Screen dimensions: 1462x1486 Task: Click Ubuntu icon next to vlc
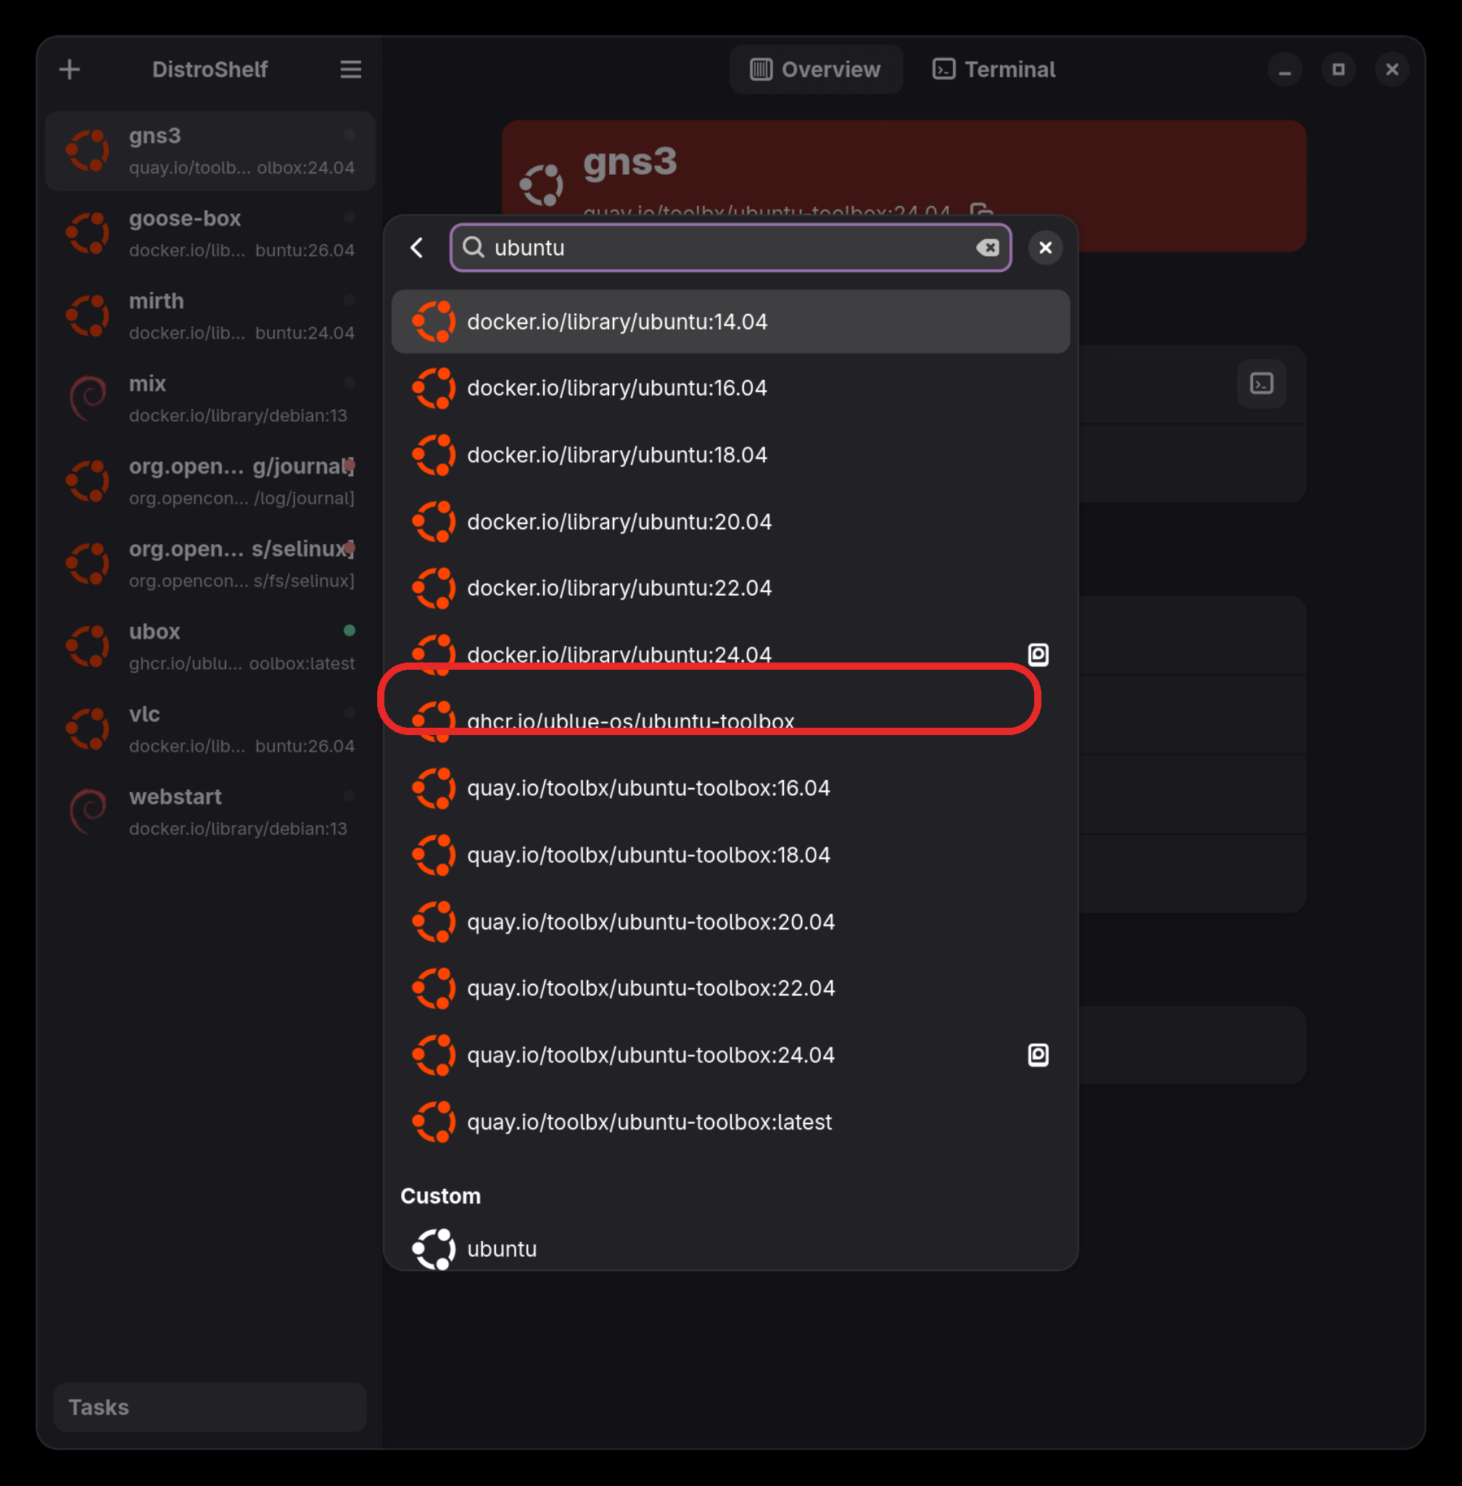click(x=88, y=729)
